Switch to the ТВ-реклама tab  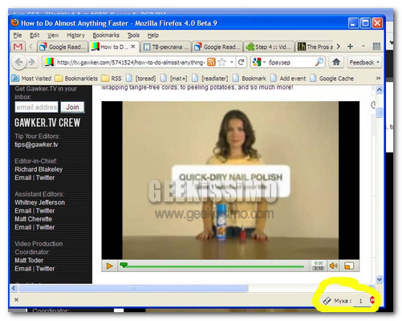165,47
